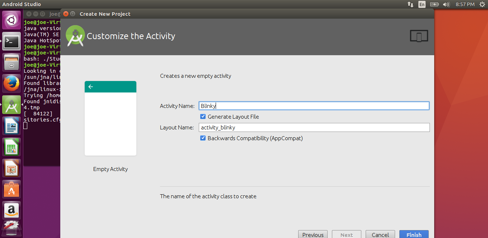
Task: Click 'Android Studio' title in top bar
Action: 22,4
